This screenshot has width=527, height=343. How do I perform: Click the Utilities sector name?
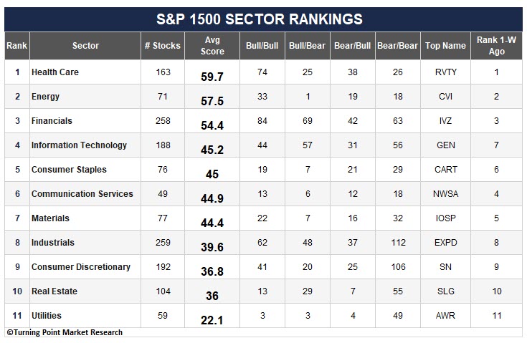47,316
